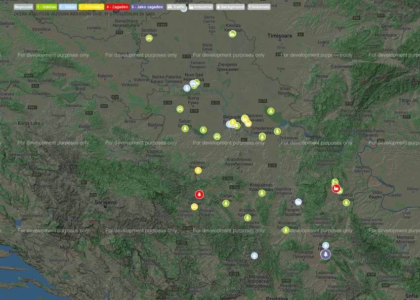Toggle the Background station type filter
The height and width of the screenshot is (300, 420).
click(230, 7)
